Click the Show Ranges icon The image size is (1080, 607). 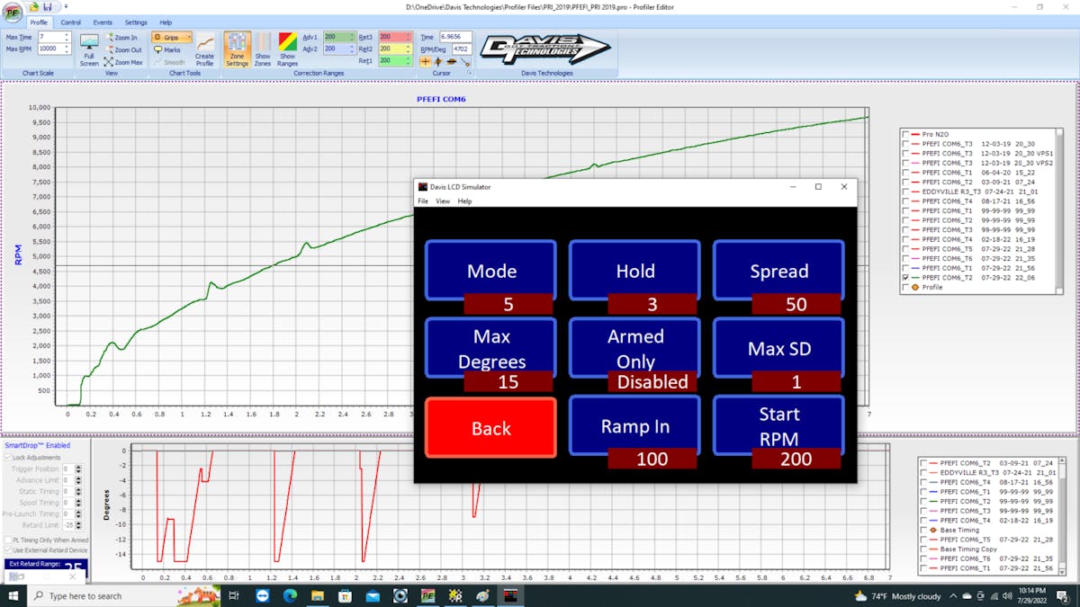[x=287, y=49]
